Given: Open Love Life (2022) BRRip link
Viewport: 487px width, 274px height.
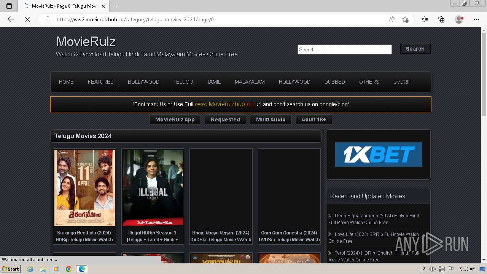Looking at the screenshot, I should (x=374, y=237).
